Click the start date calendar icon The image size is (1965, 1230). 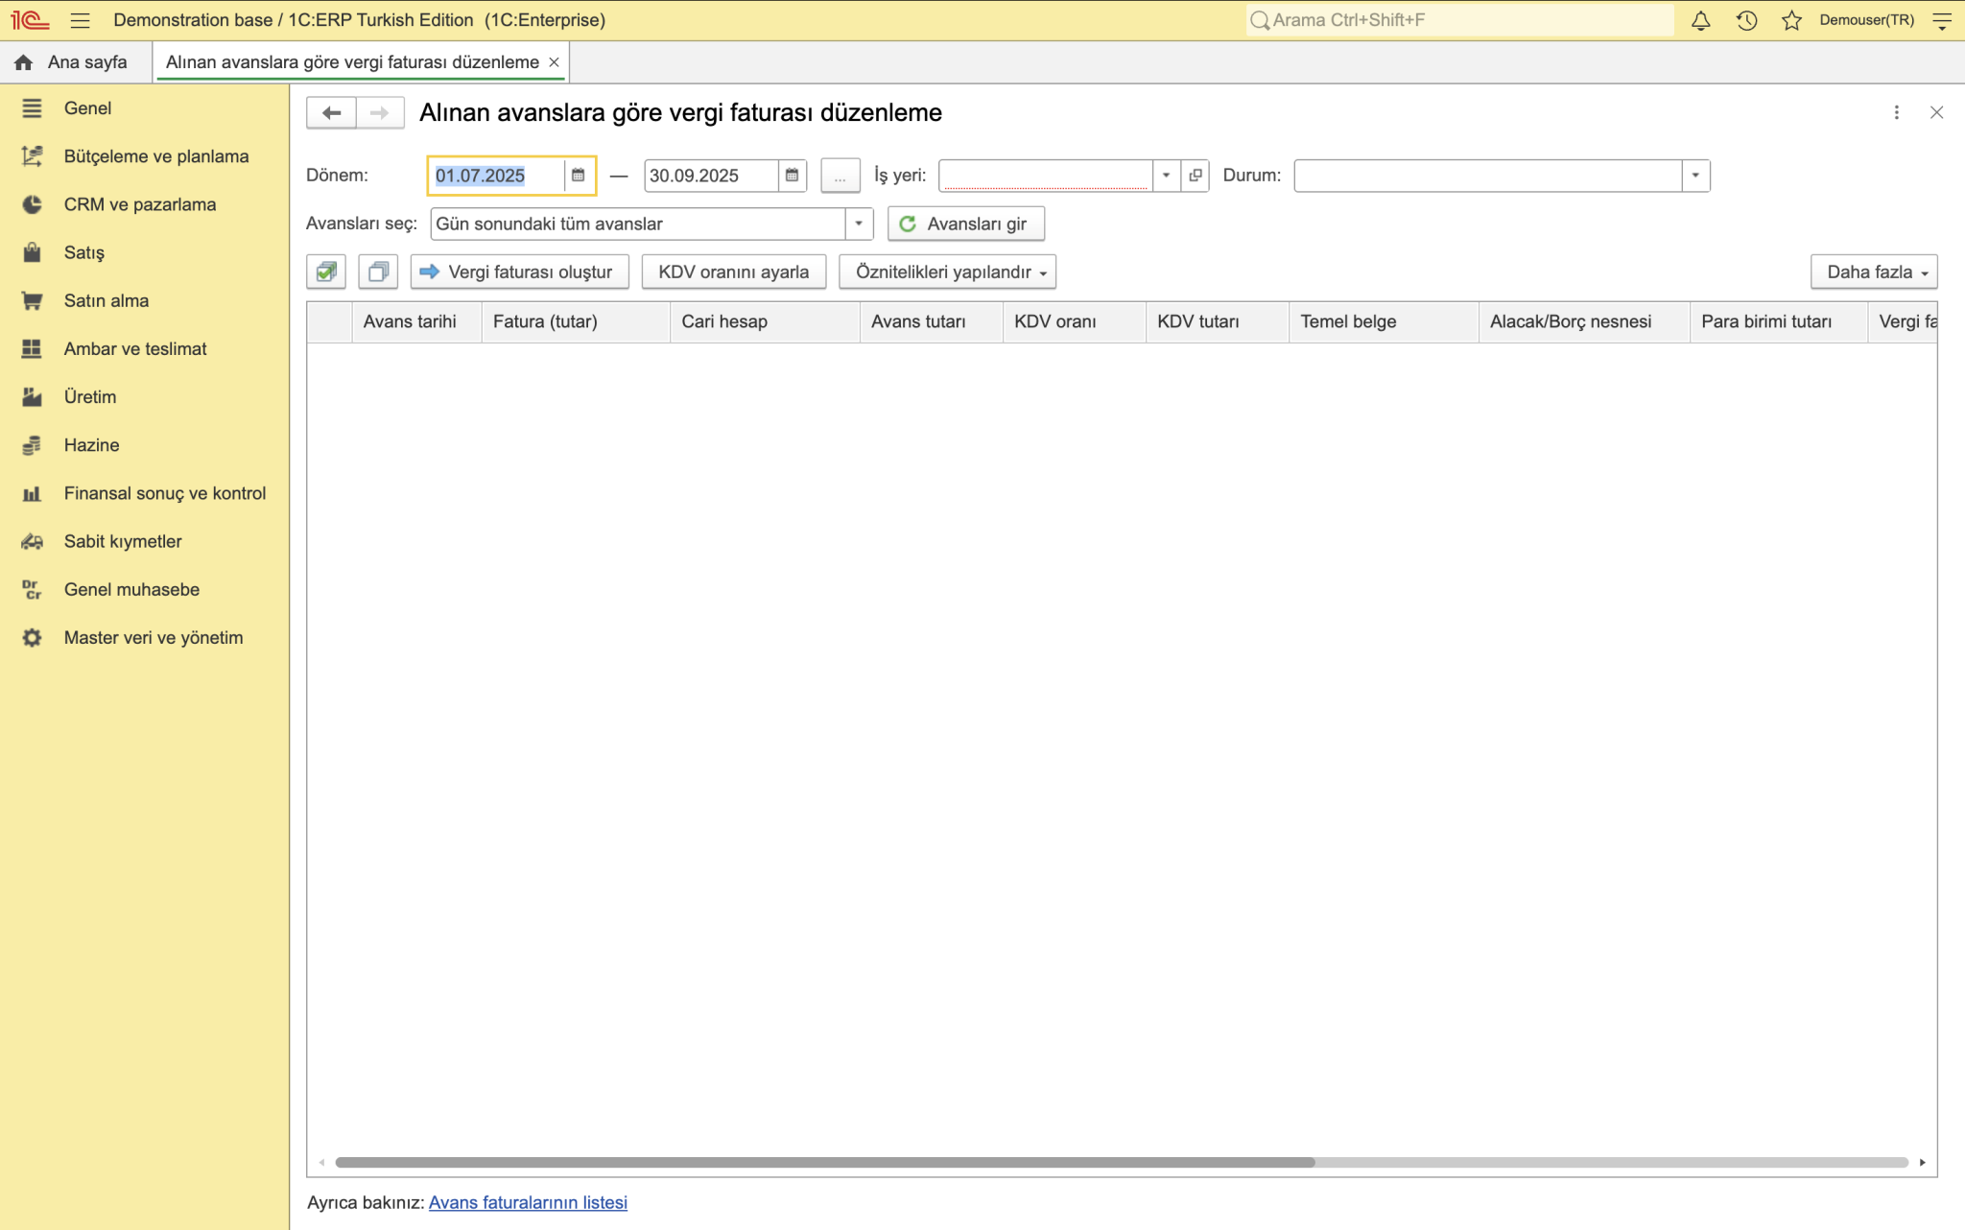(578, 176)
